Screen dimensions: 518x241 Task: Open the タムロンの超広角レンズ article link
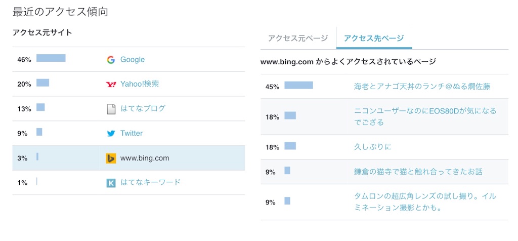click(x=425, y=202)
